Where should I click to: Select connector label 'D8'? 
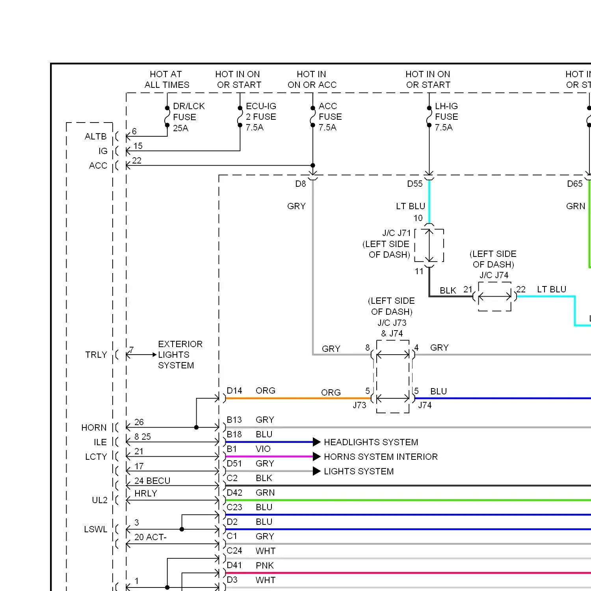pos(301,184)
